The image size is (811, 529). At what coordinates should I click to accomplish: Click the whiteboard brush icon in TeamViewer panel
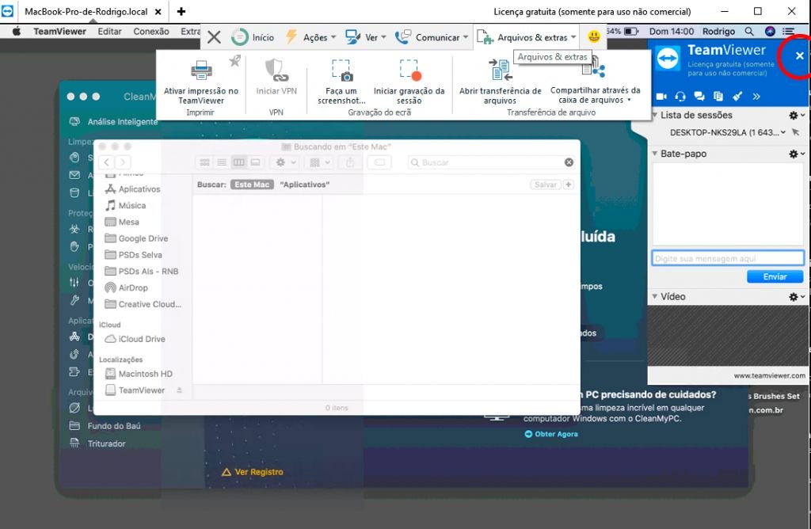tap(737, 96)
